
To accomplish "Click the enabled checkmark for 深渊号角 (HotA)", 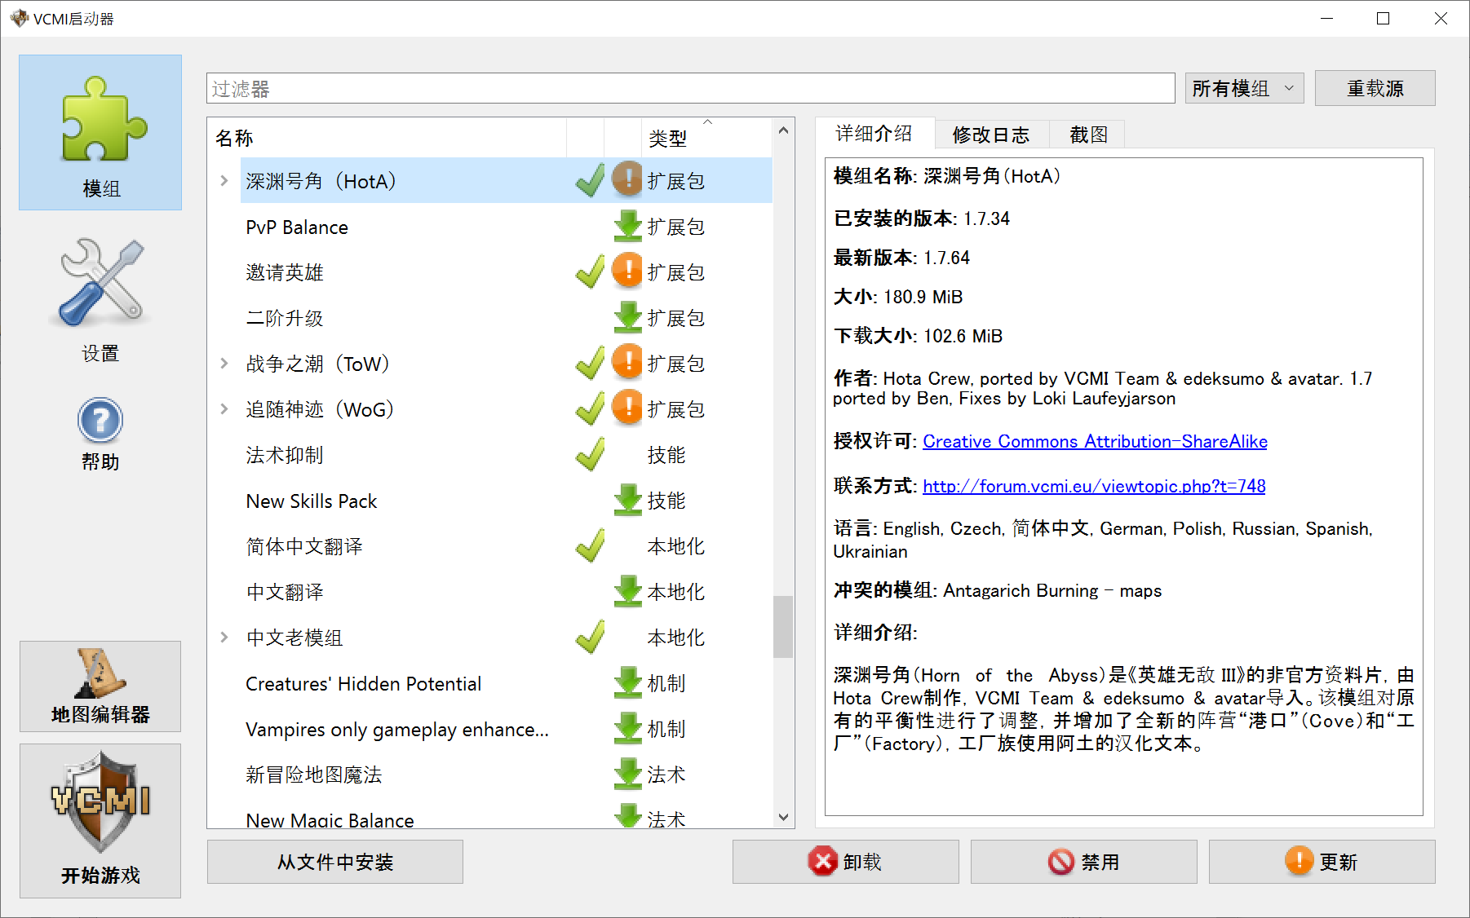I will [590, 181].
